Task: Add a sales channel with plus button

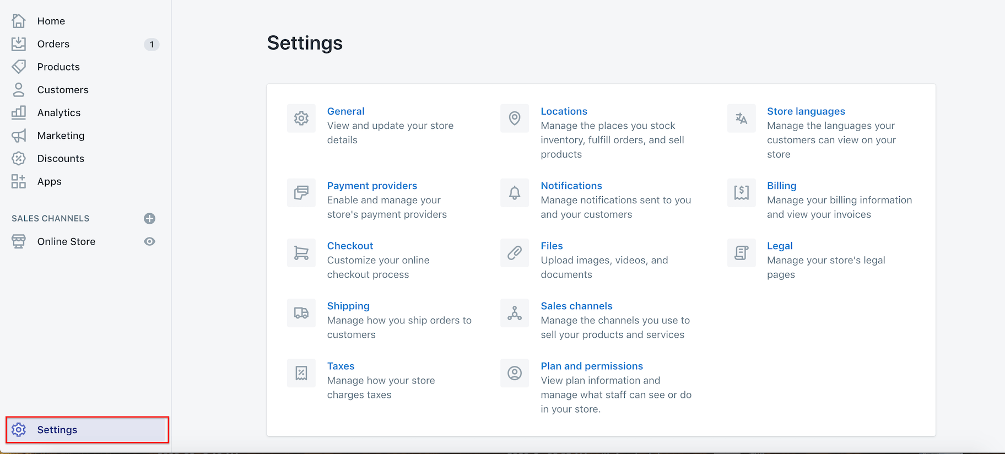Action: (x=149, y=219)
